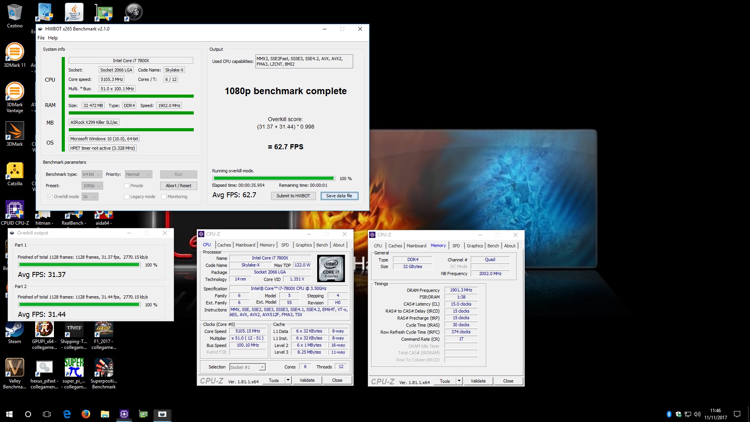The image size is (750, 422).
Task: Toggle the Pmode checkbox
Action: [127, 186]
